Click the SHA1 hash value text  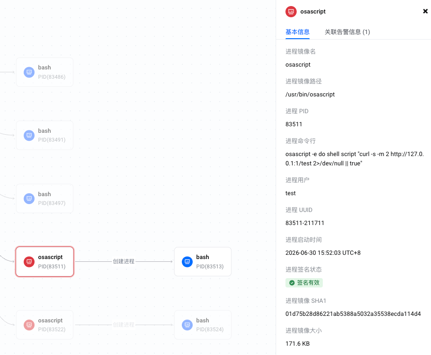pyautogui.click(x=353, y=314)
